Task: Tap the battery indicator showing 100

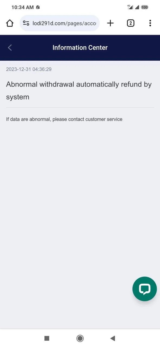Action: 145,7
